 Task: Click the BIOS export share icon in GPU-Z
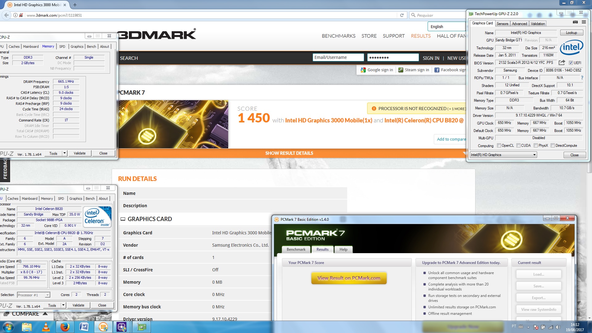(562, 63)
